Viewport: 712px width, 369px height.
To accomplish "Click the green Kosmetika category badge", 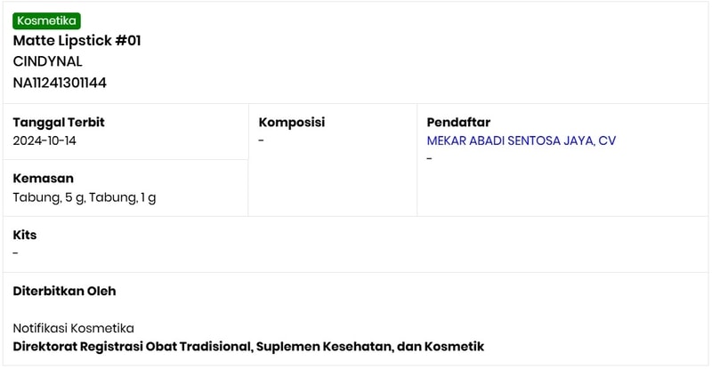I will (46, 20).
